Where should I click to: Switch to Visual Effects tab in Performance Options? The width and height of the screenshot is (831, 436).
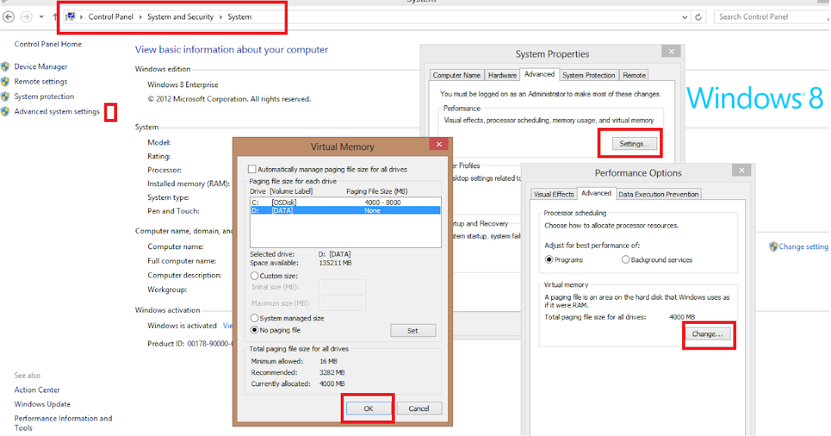pyautogui.click(x=554, y=194)
